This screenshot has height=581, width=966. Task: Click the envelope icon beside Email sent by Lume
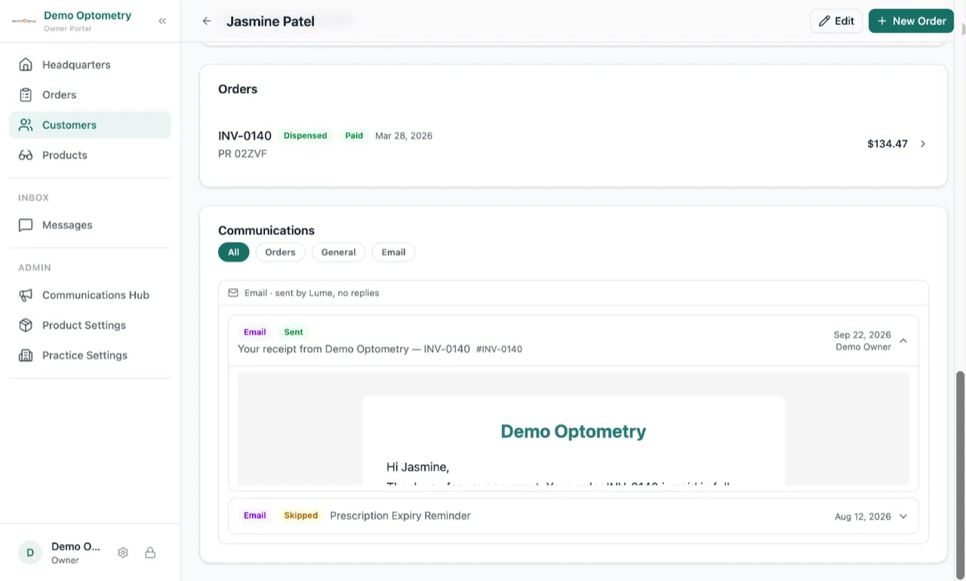(233, 292)
